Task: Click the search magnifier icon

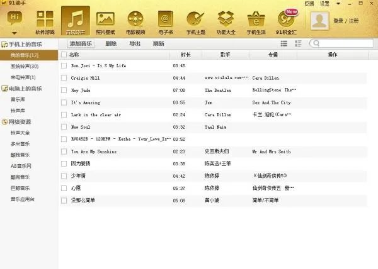Action: [316, 43]
